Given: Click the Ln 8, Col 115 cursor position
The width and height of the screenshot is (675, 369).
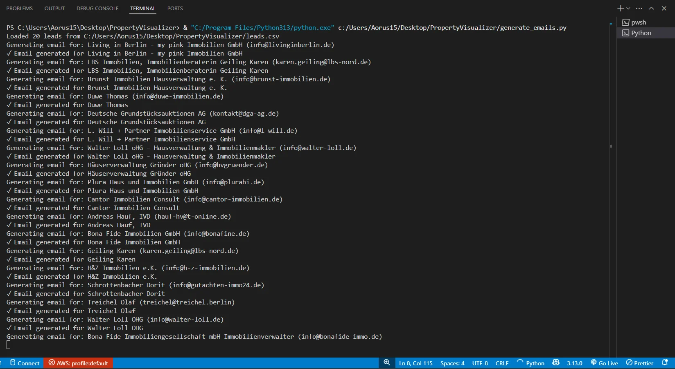Looking at the screenshot, I should click(415, 363).
